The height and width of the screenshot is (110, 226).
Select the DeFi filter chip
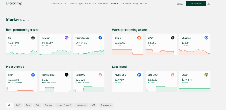coord(18,105)
